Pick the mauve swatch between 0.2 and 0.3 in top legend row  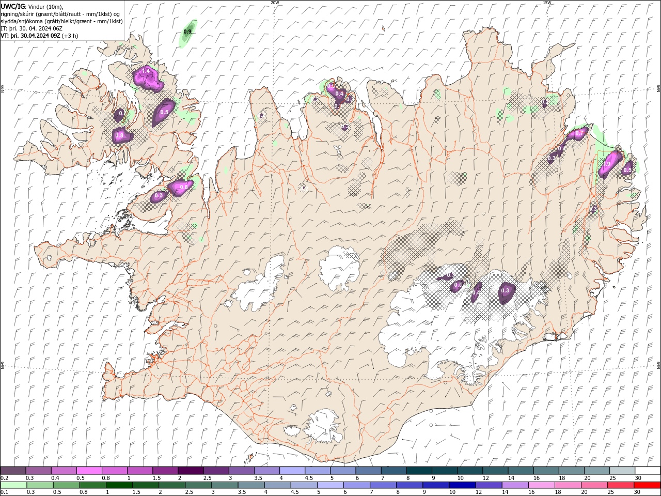pyautogui.click(x=13, y=471)
